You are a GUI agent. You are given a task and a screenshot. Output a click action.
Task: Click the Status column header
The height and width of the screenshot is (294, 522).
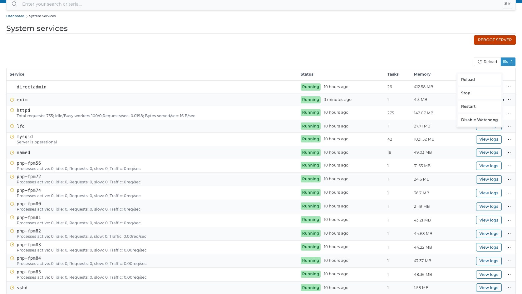[x=307, y=74]
